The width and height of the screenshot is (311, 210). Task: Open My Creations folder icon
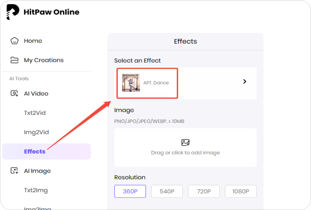[x=14, y=60]
